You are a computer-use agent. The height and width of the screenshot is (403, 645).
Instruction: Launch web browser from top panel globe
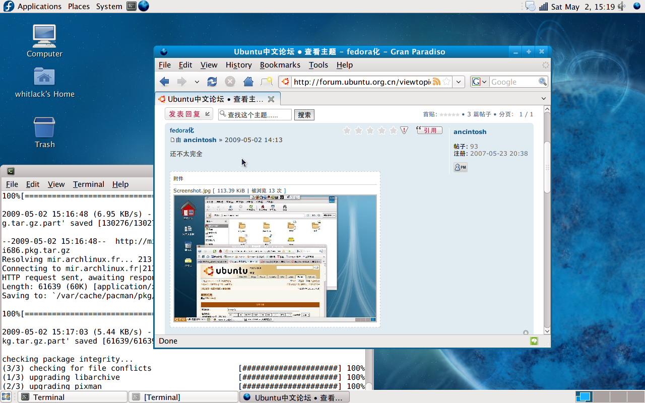(x=144, y=6)
